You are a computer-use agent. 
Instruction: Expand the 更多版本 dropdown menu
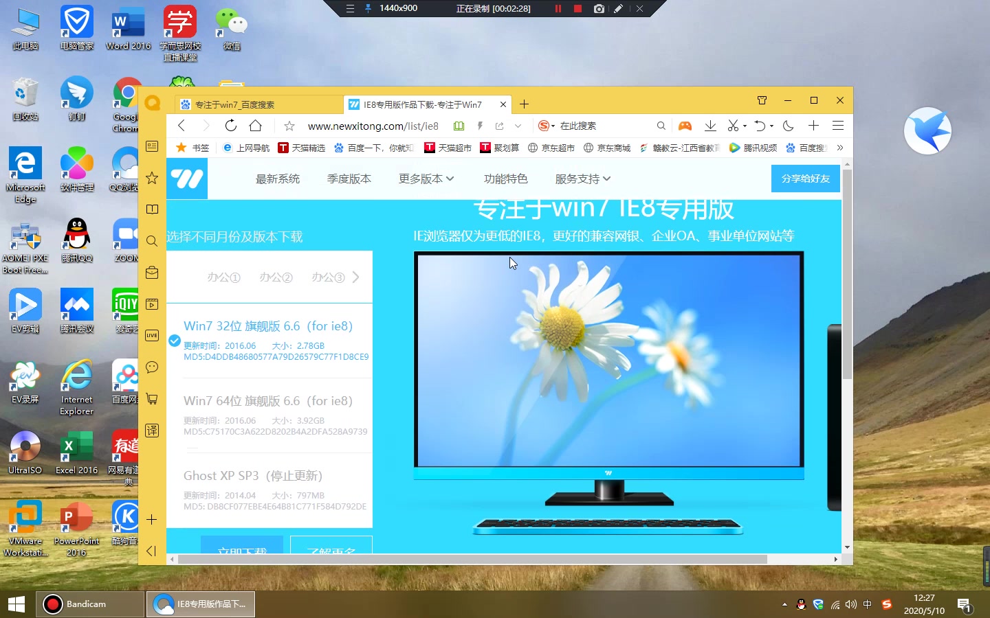point(426,179)
